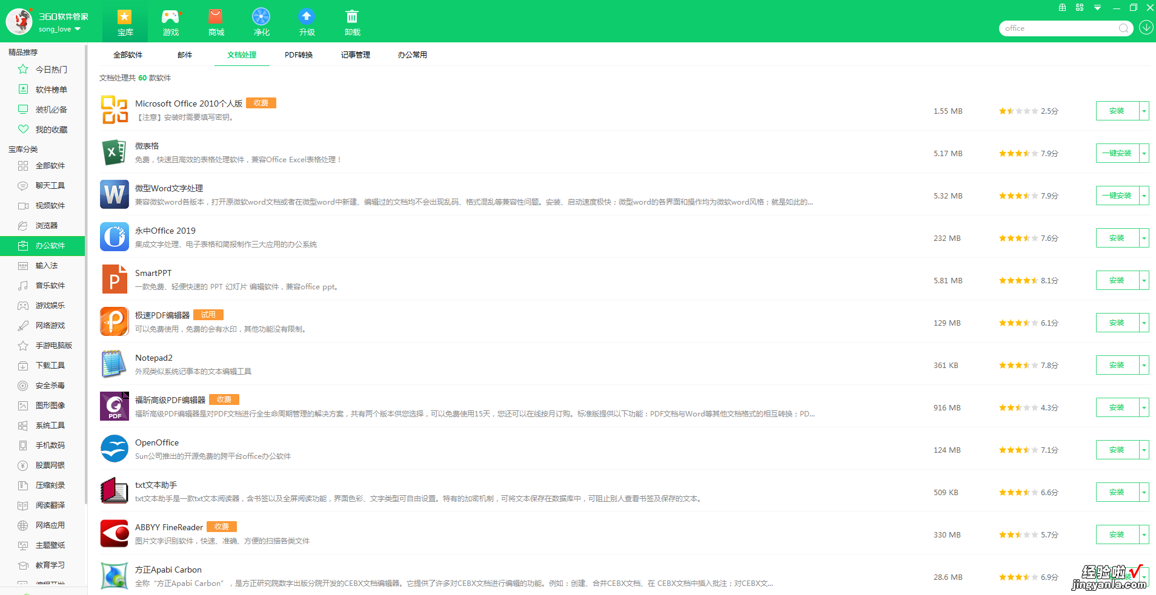Expand the song_love account dropdown
1156x595 pixels.
(78, 29)
